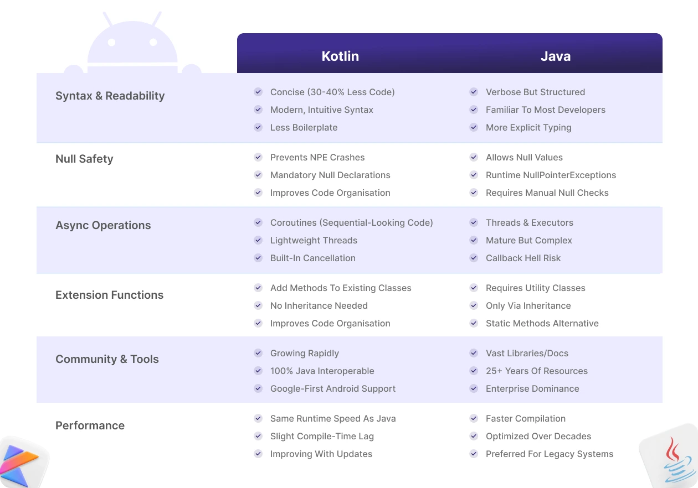Click the checkmark beside '25+ Years Of Resources'
This screenshot has width=698, height=488.
(x=474, y=371)
